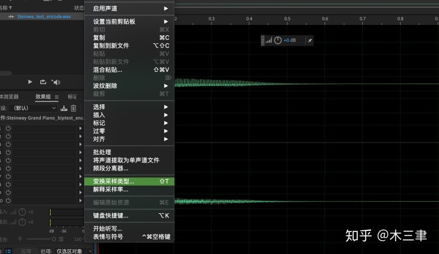This screenshot has width=439, height=254.
Task: Toggle loop playback in the files panel
Action: pyautogui.click(x=43, y=82)
